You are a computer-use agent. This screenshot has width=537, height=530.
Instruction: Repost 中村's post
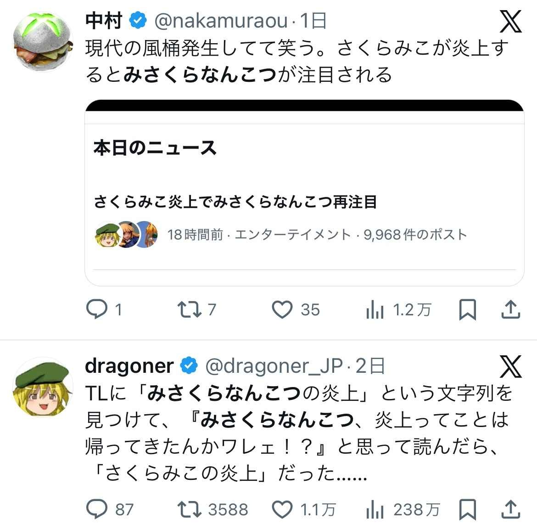(190, 309)
